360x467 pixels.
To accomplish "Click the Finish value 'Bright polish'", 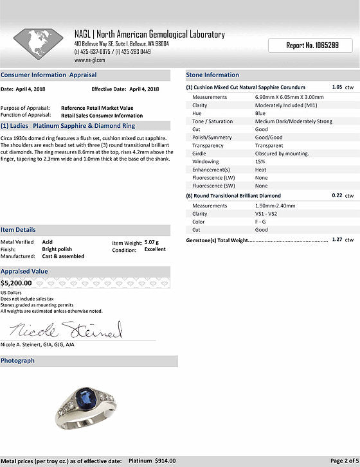I will [57, 249].
